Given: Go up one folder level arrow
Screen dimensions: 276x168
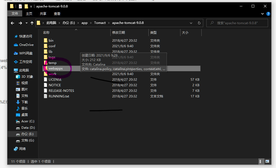Looking at the screenshot, I should 32,23.
